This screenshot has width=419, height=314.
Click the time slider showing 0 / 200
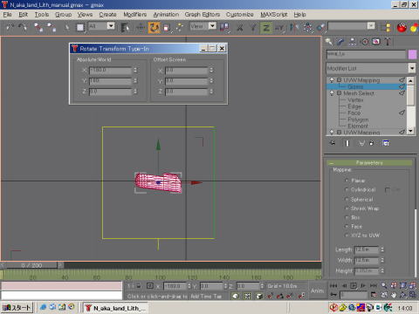[31, 265]
